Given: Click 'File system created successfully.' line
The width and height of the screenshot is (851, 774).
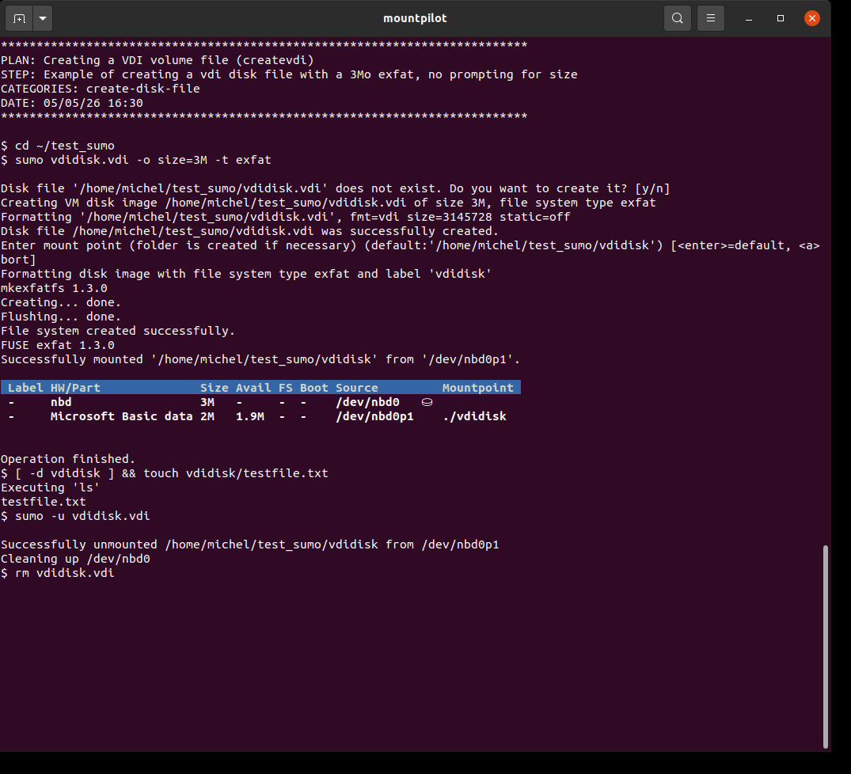Looking at the screenshot, I should point(118,331).
